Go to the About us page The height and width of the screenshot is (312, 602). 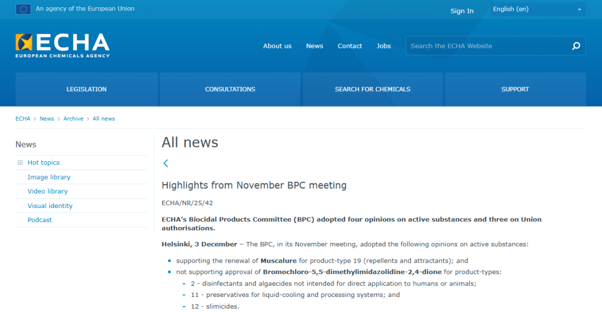pos(277,46)
